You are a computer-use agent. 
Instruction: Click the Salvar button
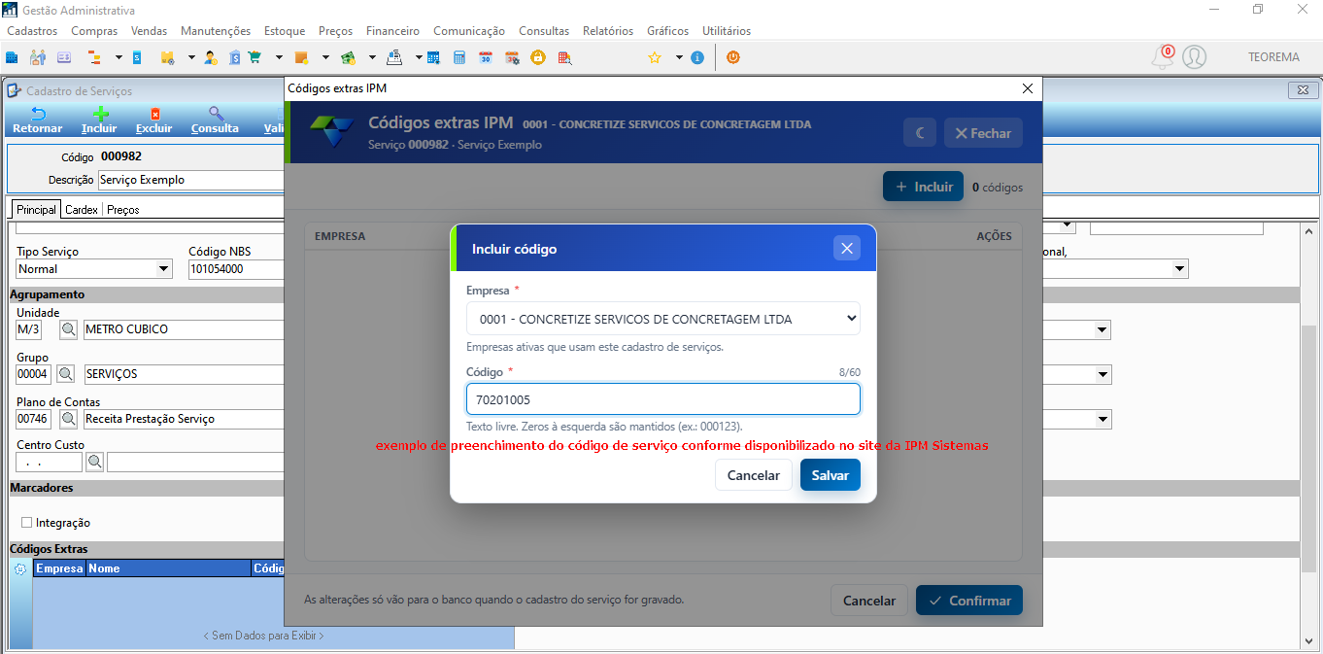pyautogui.click(x=831, y=475)
